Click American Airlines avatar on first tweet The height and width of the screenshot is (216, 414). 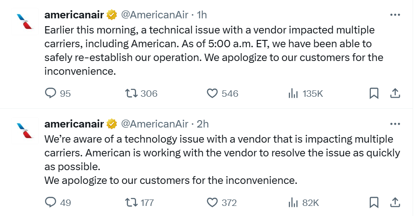click(24, 22)
